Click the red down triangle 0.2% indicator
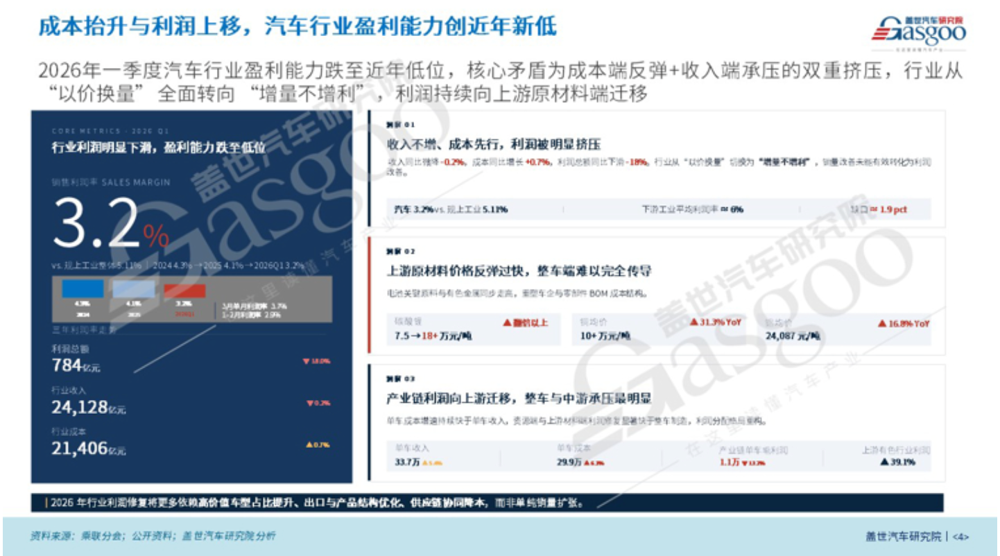The width and height of the screenshot is (1000, 556). coord(318,403)
